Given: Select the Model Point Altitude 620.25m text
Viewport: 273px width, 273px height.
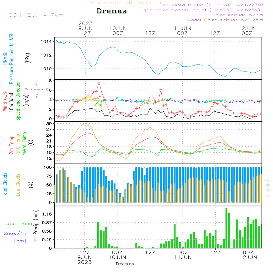Looking at the screenshot, I should [225, 20].
